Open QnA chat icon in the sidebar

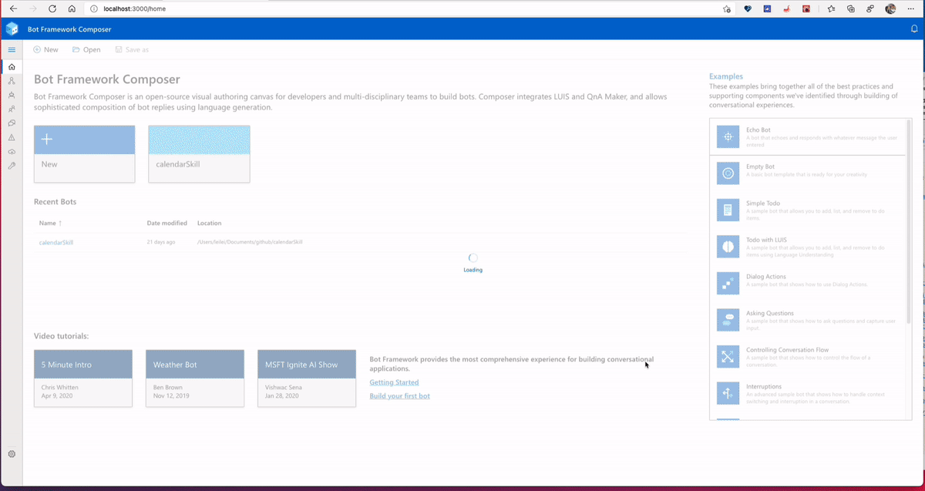12,123
